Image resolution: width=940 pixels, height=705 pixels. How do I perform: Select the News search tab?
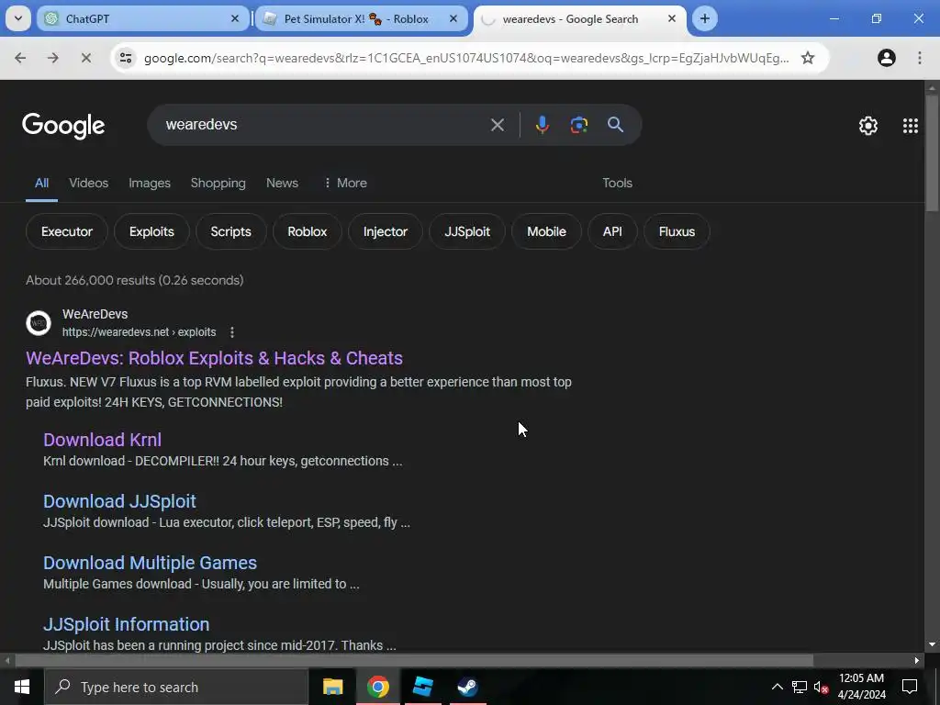coord(282,183)
